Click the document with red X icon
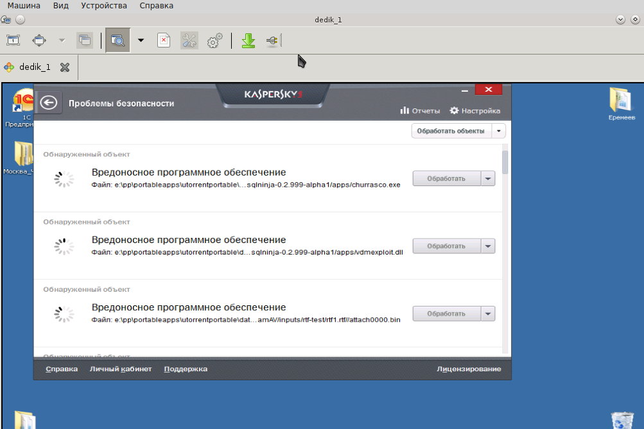Image resolution: width=644 pixels, height=429 pixels. [164, 40]
